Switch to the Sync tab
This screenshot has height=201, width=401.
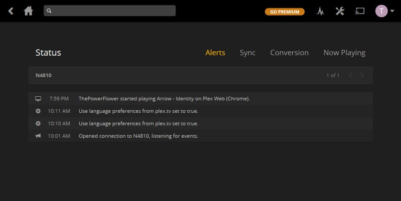tap(248, 53)
